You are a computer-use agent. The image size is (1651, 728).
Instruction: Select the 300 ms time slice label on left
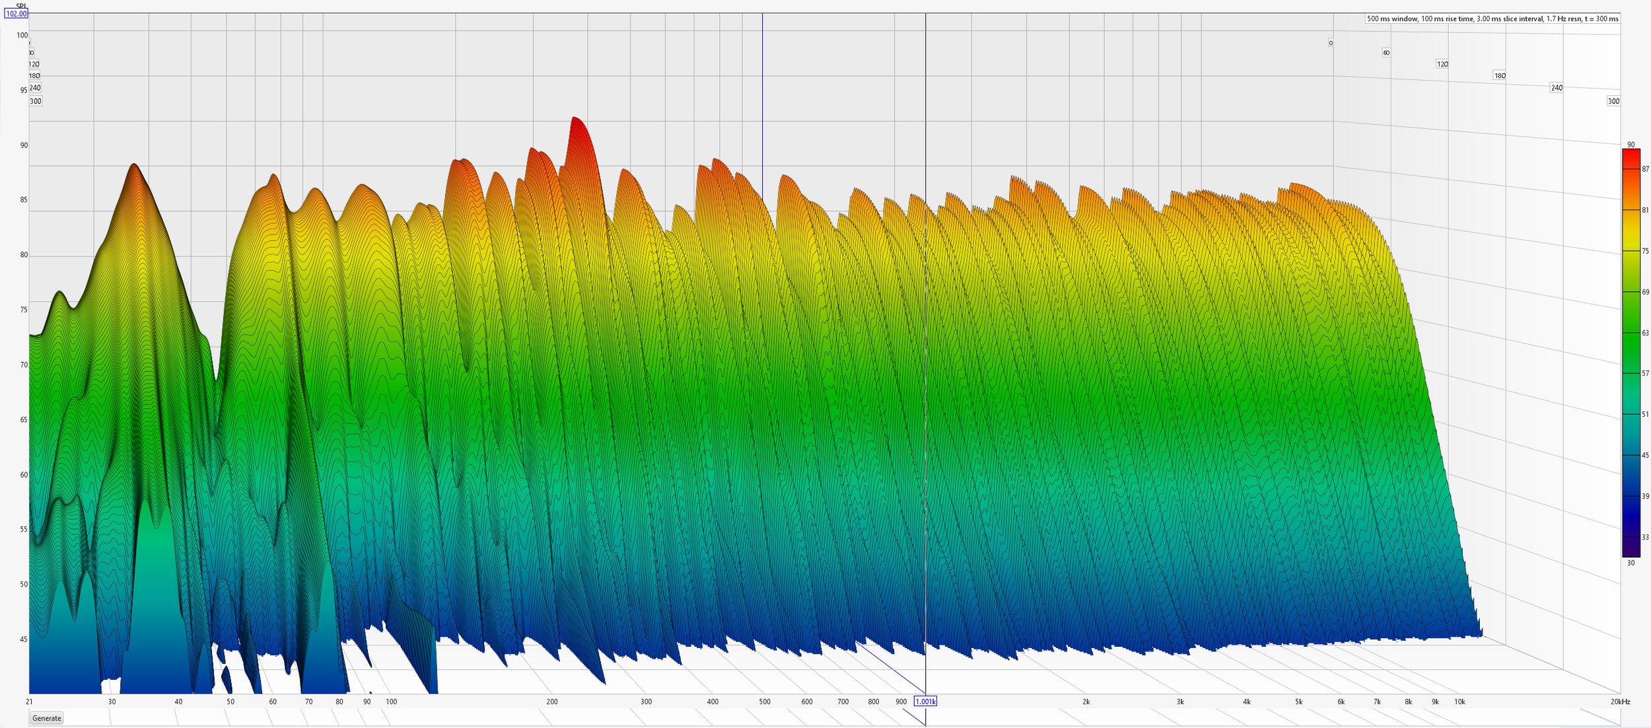(x=35, y=101)
